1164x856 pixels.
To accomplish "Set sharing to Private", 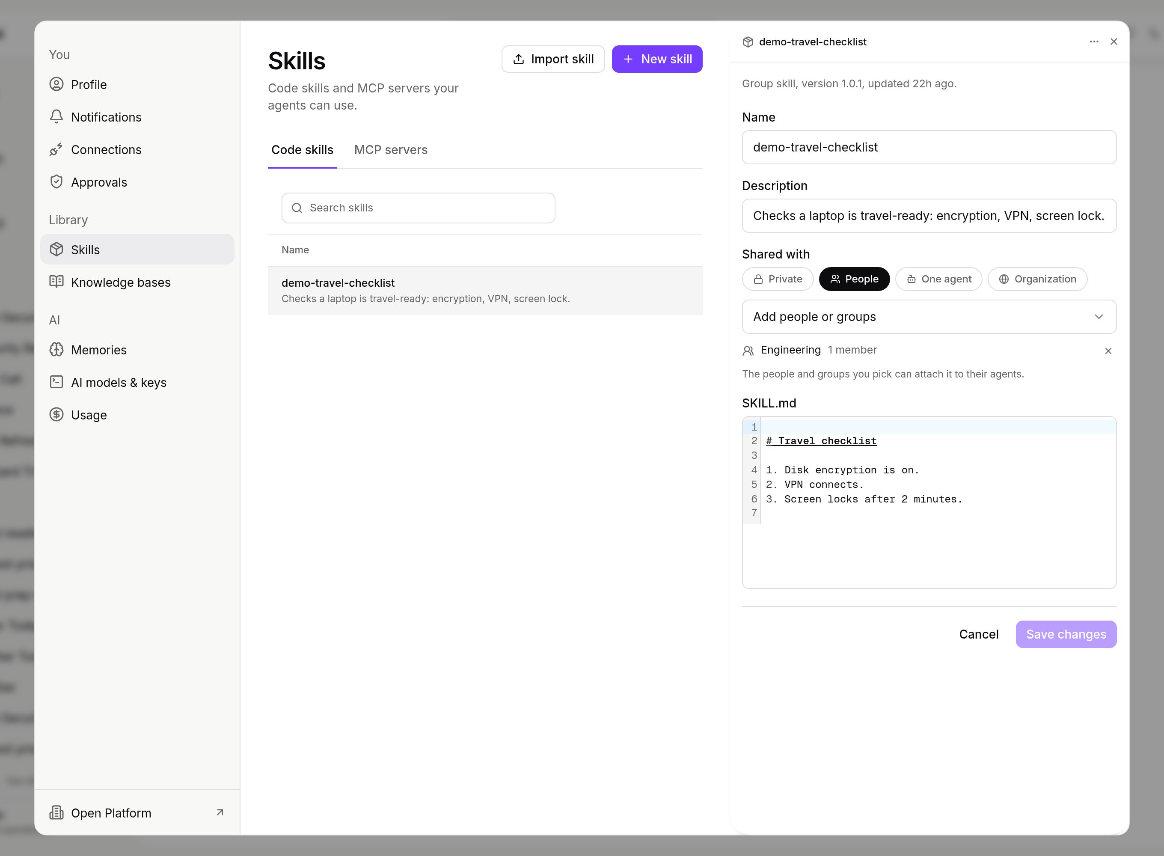I will (x=778, y=279).
